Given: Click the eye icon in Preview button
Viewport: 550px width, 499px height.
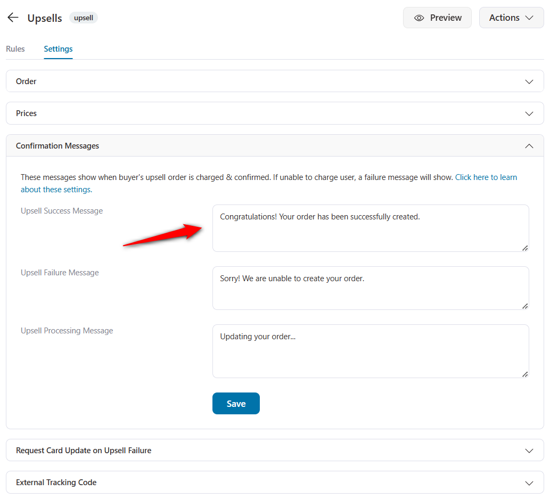Looking at the screenshot, I should coord(419,18).
